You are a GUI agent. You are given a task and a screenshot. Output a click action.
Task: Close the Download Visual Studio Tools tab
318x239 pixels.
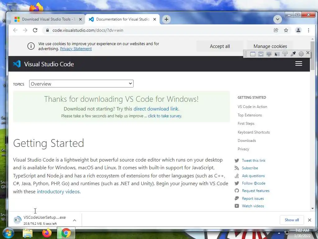click(80, 19)
